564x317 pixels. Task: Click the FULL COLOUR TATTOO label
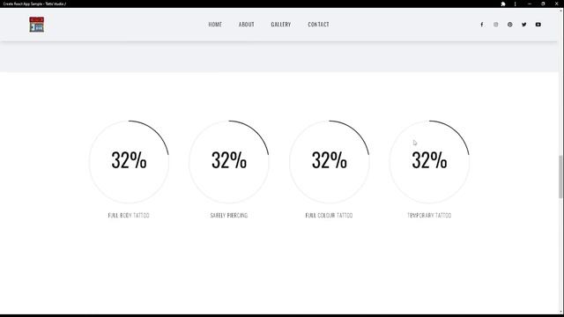click(x=329, y=215)
